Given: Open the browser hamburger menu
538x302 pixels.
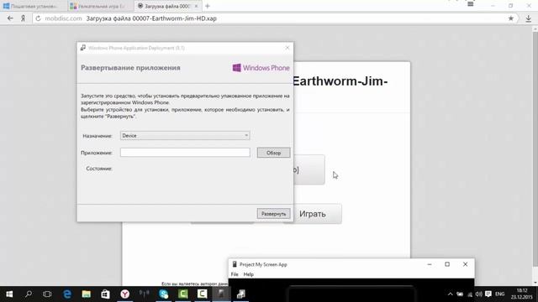Looking at the screenshot, I should [x=471, y=4].
